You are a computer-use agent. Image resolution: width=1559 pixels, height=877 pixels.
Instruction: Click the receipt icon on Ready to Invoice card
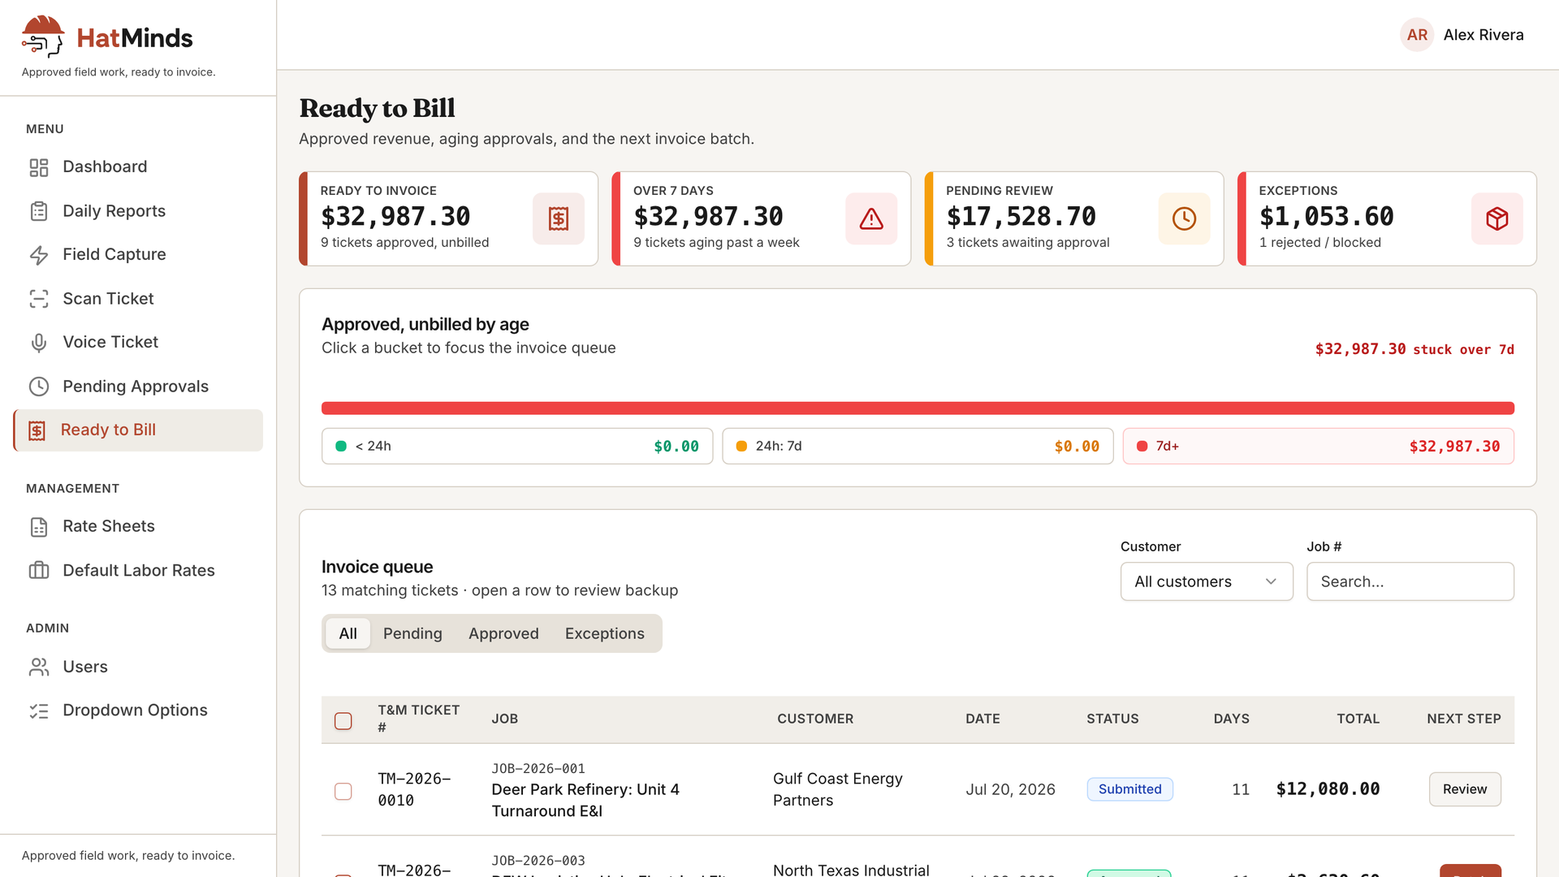559,218
